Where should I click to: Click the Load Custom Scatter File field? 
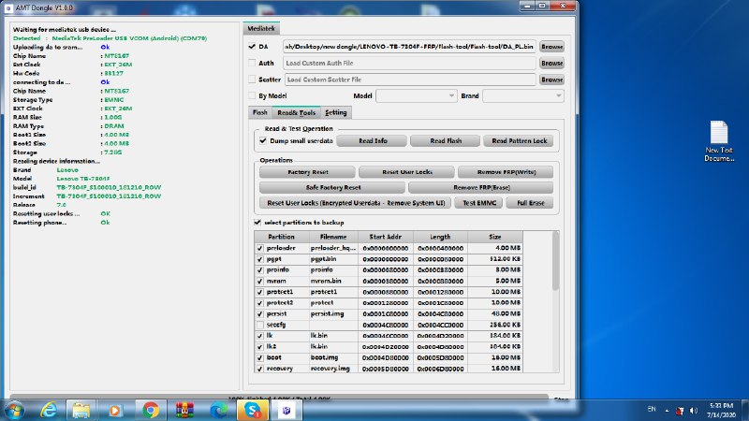coord(410,80)
